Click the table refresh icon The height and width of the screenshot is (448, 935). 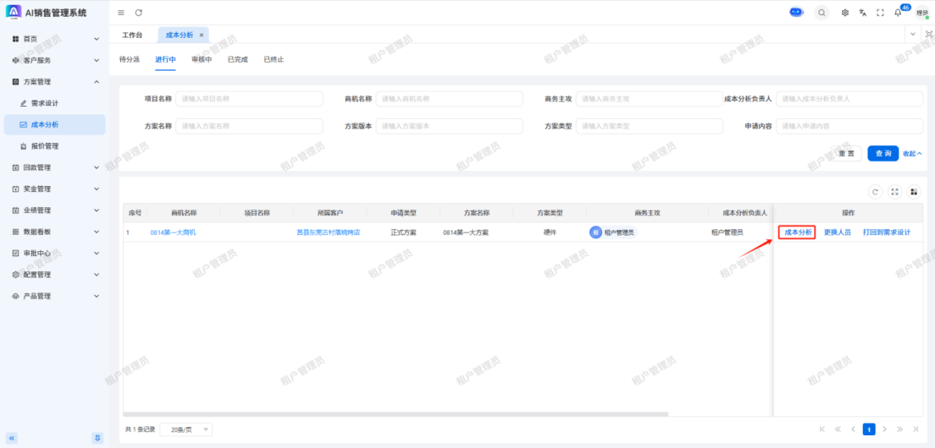tap(876, 192)
